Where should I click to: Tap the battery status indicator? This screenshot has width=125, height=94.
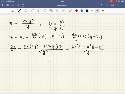pos(123,1)
